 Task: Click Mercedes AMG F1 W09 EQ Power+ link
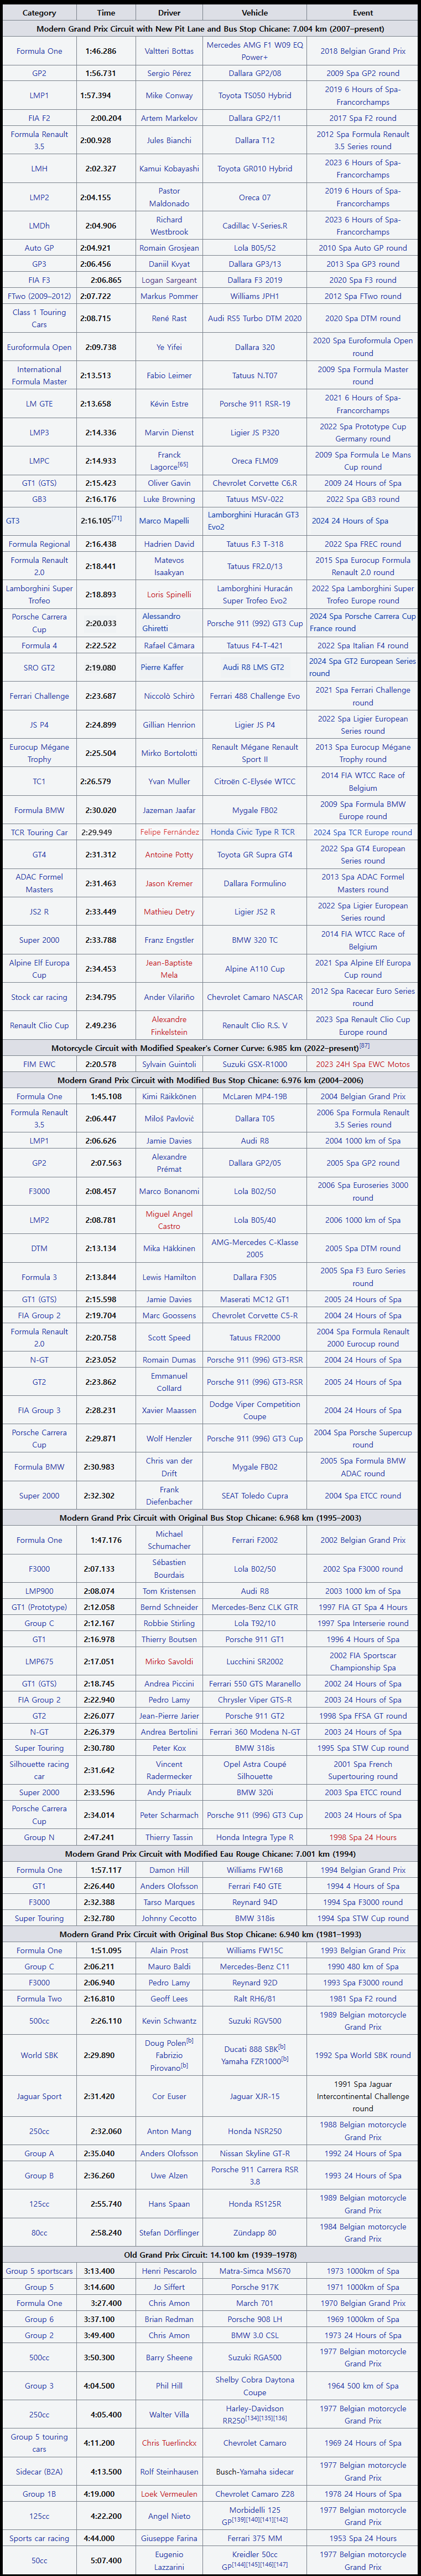coord(254,51)
